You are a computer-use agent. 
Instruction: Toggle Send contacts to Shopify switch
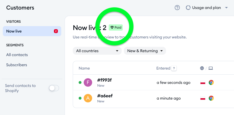coord(54,88)
